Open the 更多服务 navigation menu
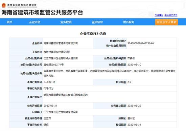 (129, 22)
